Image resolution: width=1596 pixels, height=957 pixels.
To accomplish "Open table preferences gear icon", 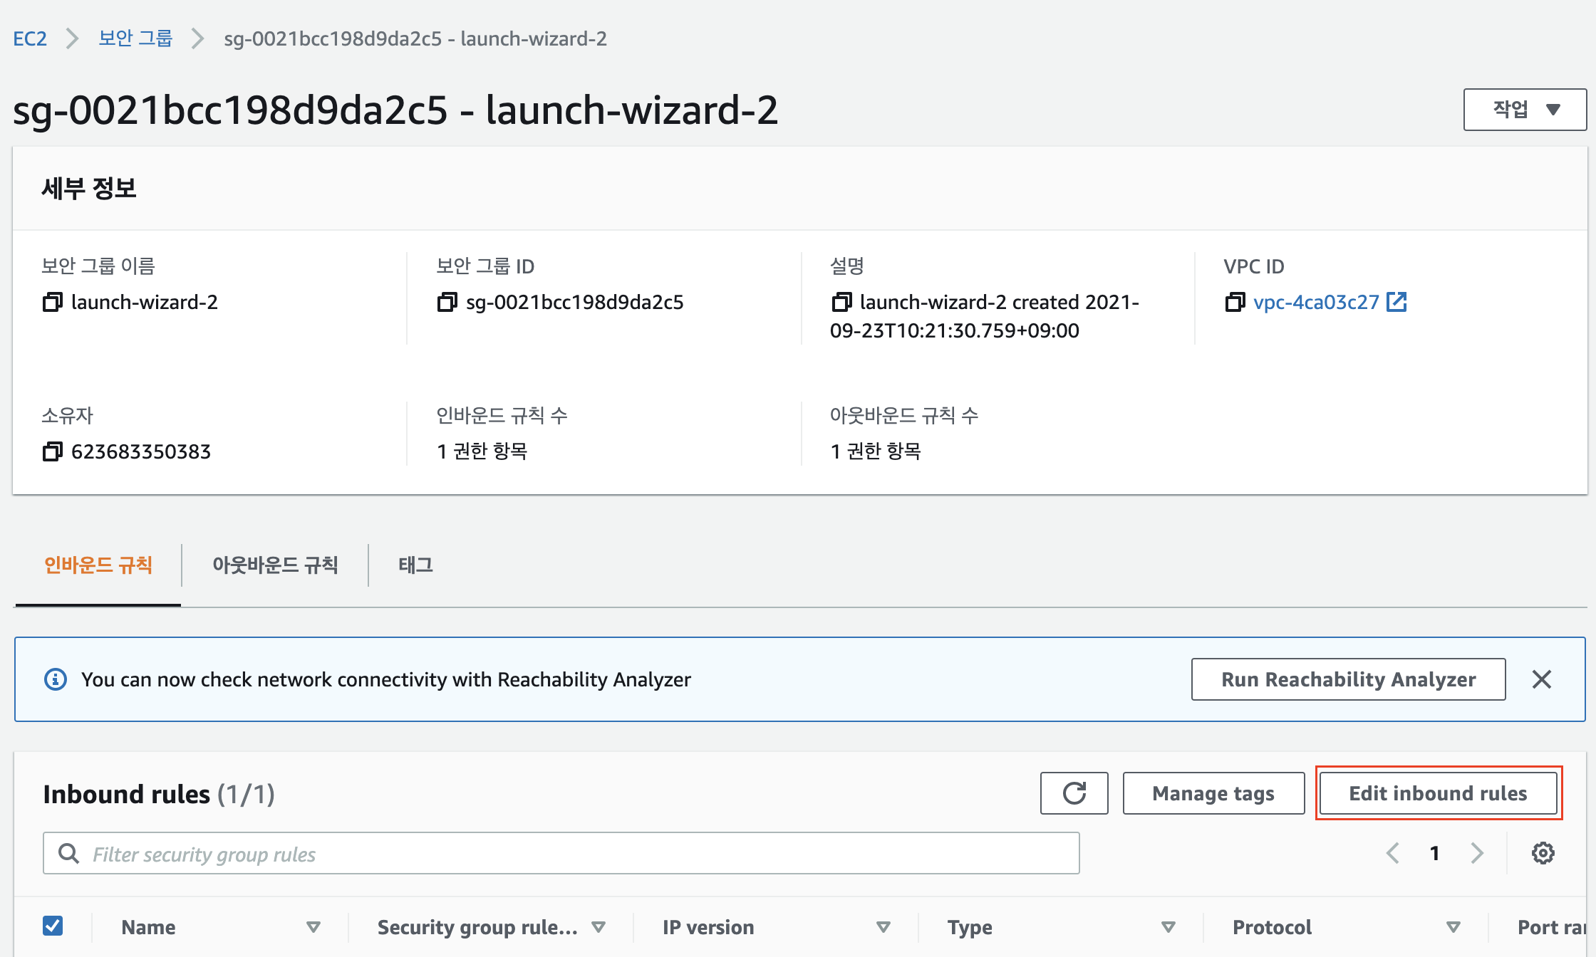I will click(x=1543, y=853).
